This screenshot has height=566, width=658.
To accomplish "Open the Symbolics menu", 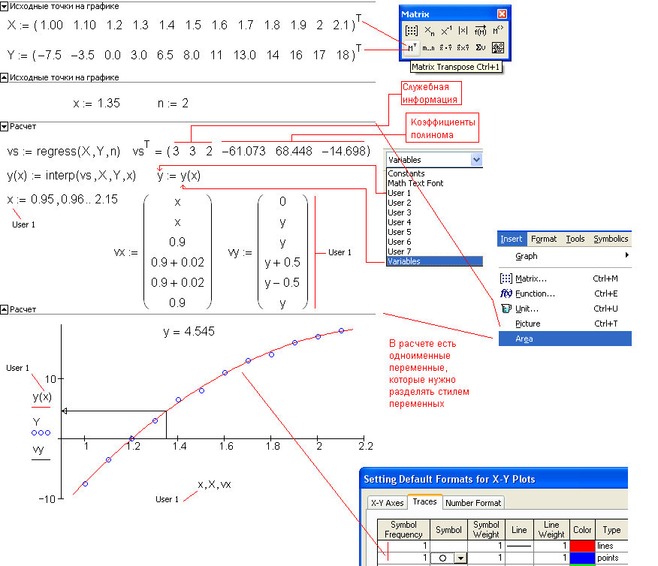I will point(611,239).
